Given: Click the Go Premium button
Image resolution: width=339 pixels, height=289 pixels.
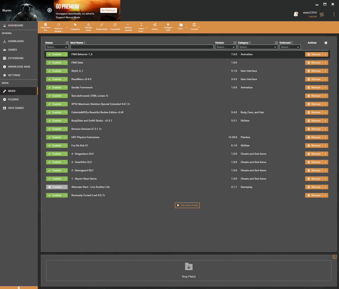Looking at the screenshot, I should (x=109, y=10).
